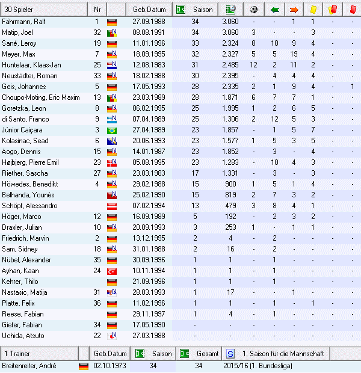Click birth date 27.09.1988
Image resolution: width=361 pixels, height=373 pixels.
pyautogui.click(x=149, y=22)
